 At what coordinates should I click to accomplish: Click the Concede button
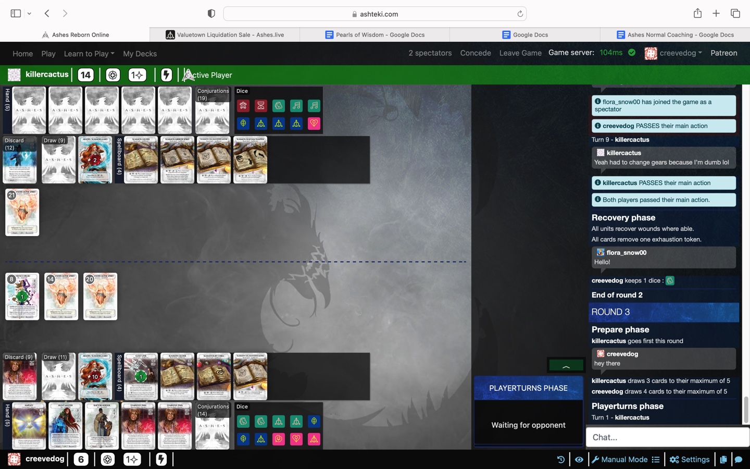[476, 53]
